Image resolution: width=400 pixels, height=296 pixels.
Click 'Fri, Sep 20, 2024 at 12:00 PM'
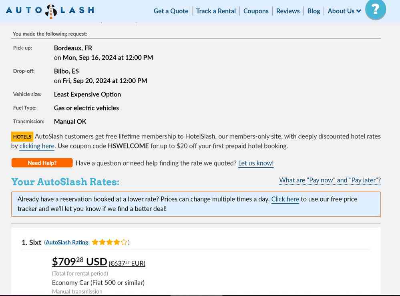(105, 81)
